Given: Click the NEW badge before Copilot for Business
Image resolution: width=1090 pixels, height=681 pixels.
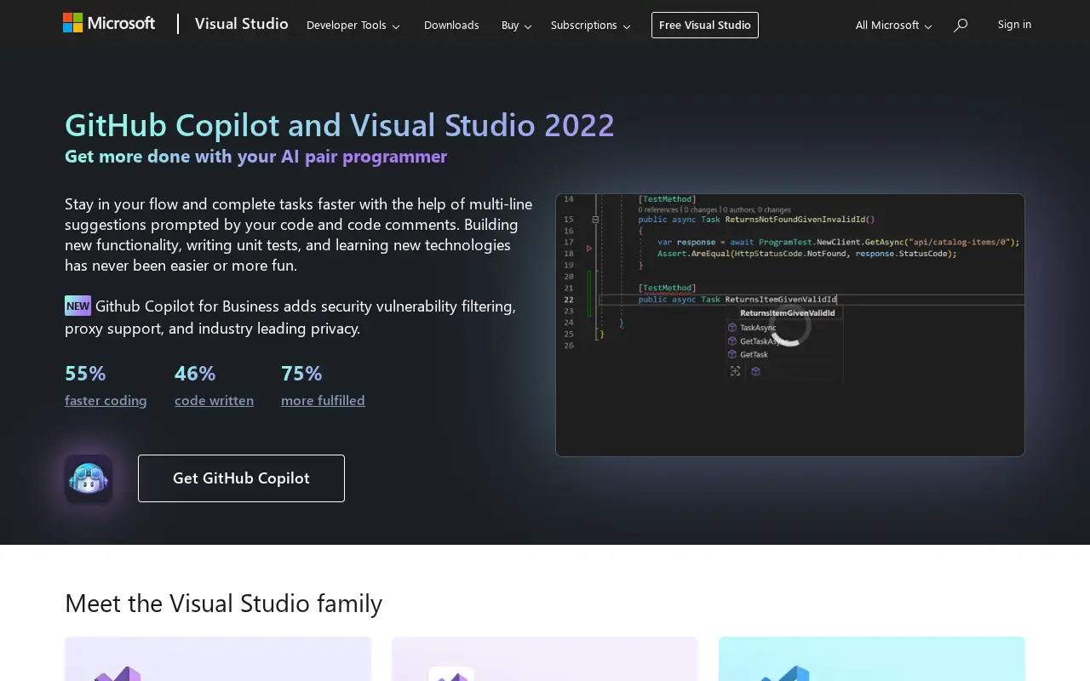Looking at the screenshot, I should click(x=77, y=306).
